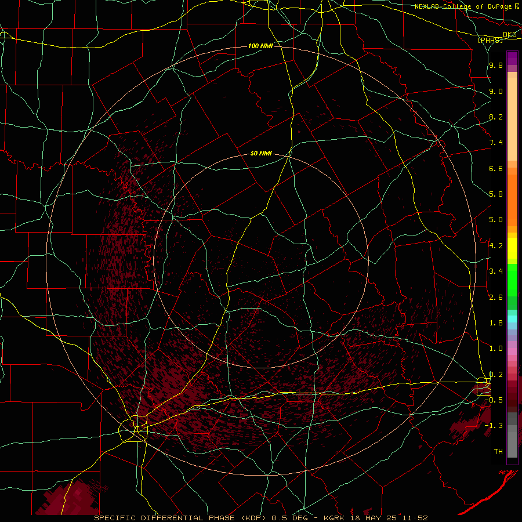Pick the yellow band of the color scale
The width and height of the screenshot is (522, 522).
pyautogui.click(x=512, y=248)
